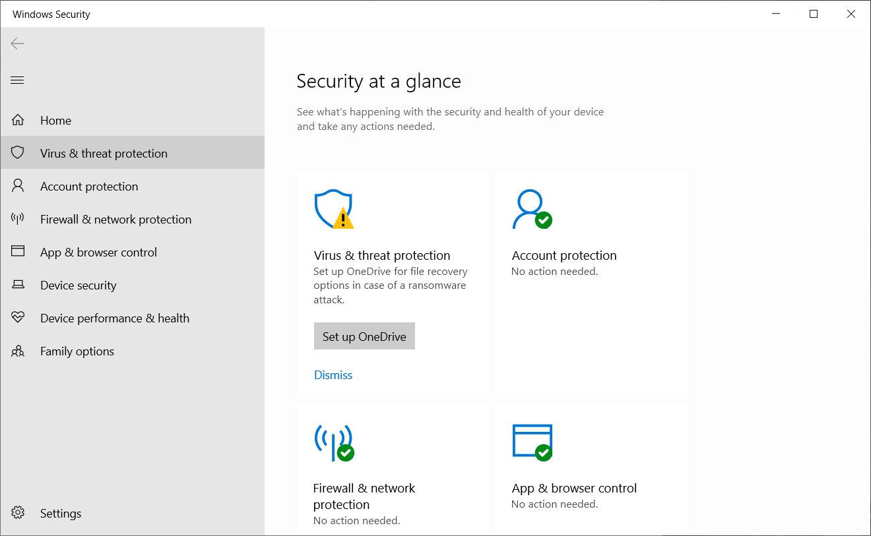Screen dimensions: 871x536
Task: Select Virus & threat protection in sidebar
Action: (x=132, y=153)
